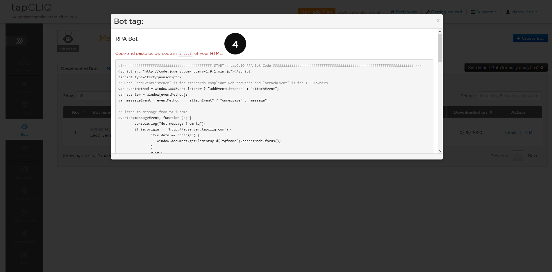Open the Show entries count dropdown
The image size is (552, 272).
point(94,96)
